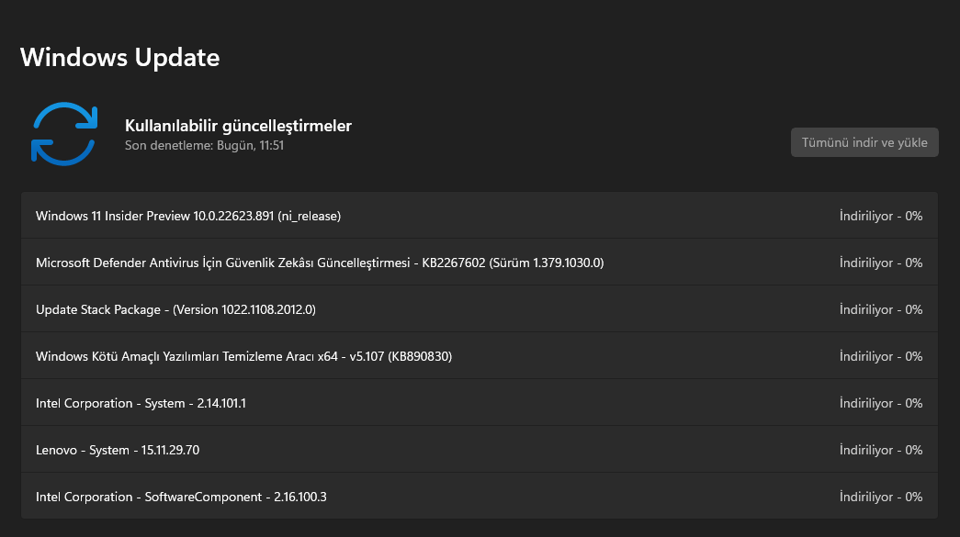Image resolution: width=960 pixels, height=537 pixels.
Task: Click 'İndiriliyor - 0%' status for Defender Antivirus
Action: 880,263
